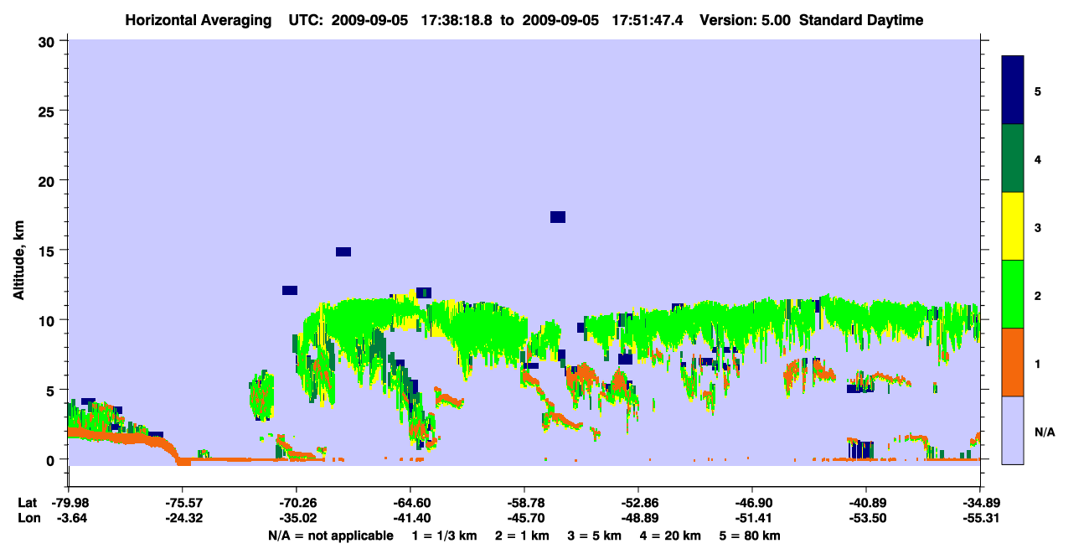Click the 'N/A = not applicable' legend text

tap(331, 536)
